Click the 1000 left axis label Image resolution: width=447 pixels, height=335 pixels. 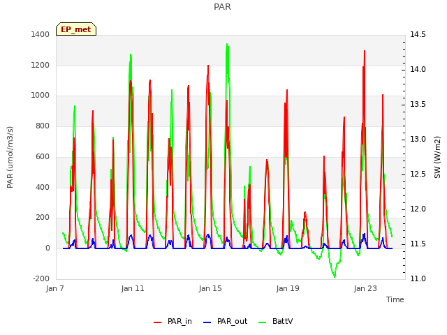[x=41, y=96]
